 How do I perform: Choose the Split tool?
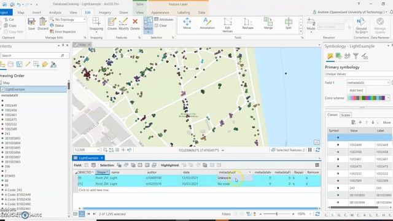[289, 23]
